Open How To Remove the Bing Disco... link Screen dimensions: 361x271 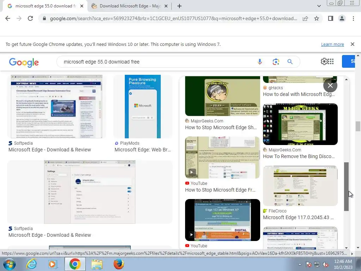(299, 156)
